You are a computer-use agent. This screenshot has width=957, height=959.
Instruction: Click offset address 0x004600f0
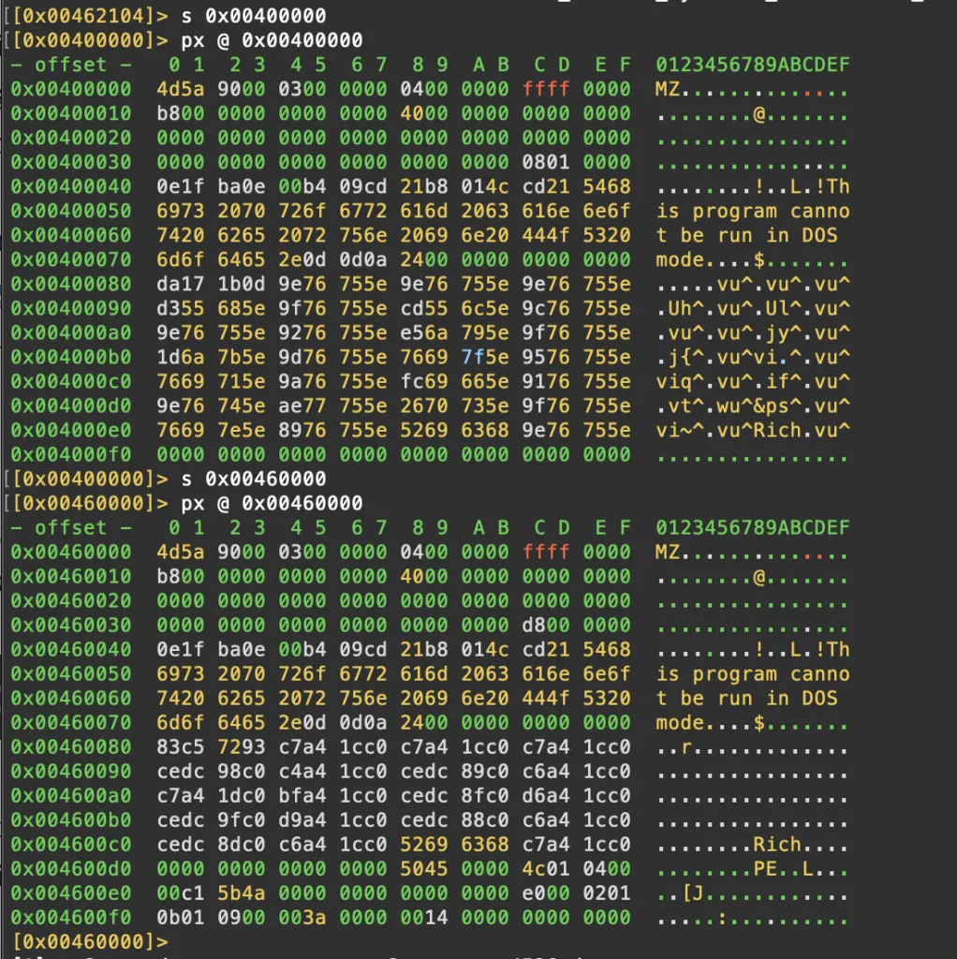coord(71,917)
